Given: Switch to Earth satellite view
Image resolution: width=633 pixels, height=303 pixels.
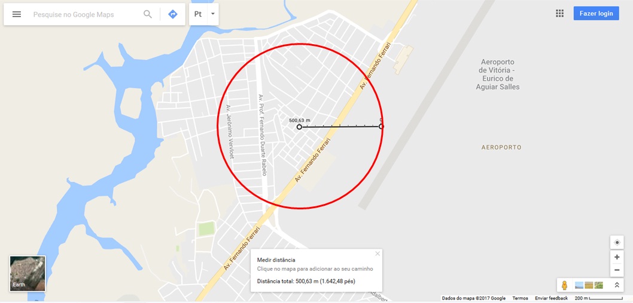Looking at the screenshot, I should 28,274.
